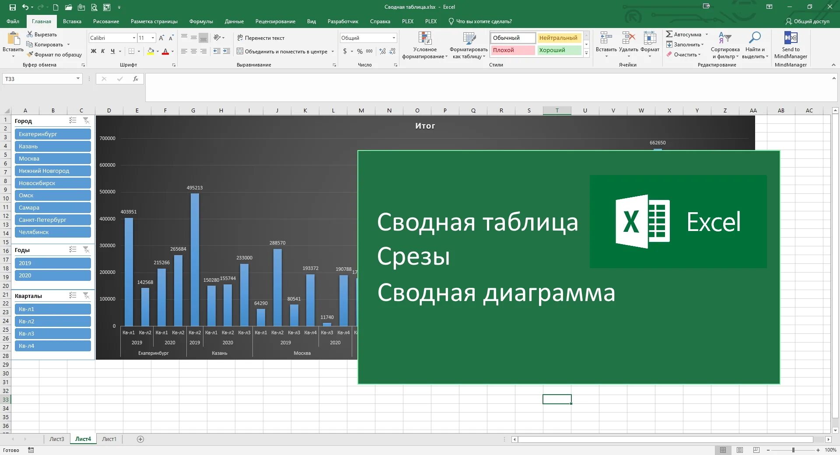The image size is (840, 455).
Task: Click the Sort and Filter (Сортировка и фильтр) icon
Action: [x=725, y=38]
